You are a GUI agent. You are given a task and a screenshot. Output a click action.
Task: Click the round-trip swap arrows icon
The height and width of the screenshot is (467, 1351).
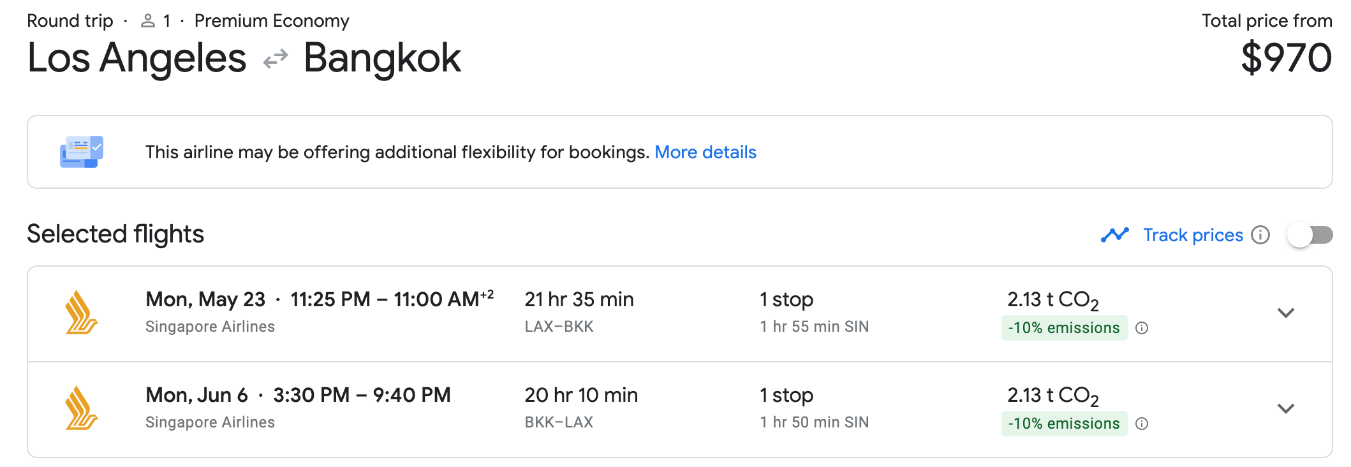click(x=276, y=59)
